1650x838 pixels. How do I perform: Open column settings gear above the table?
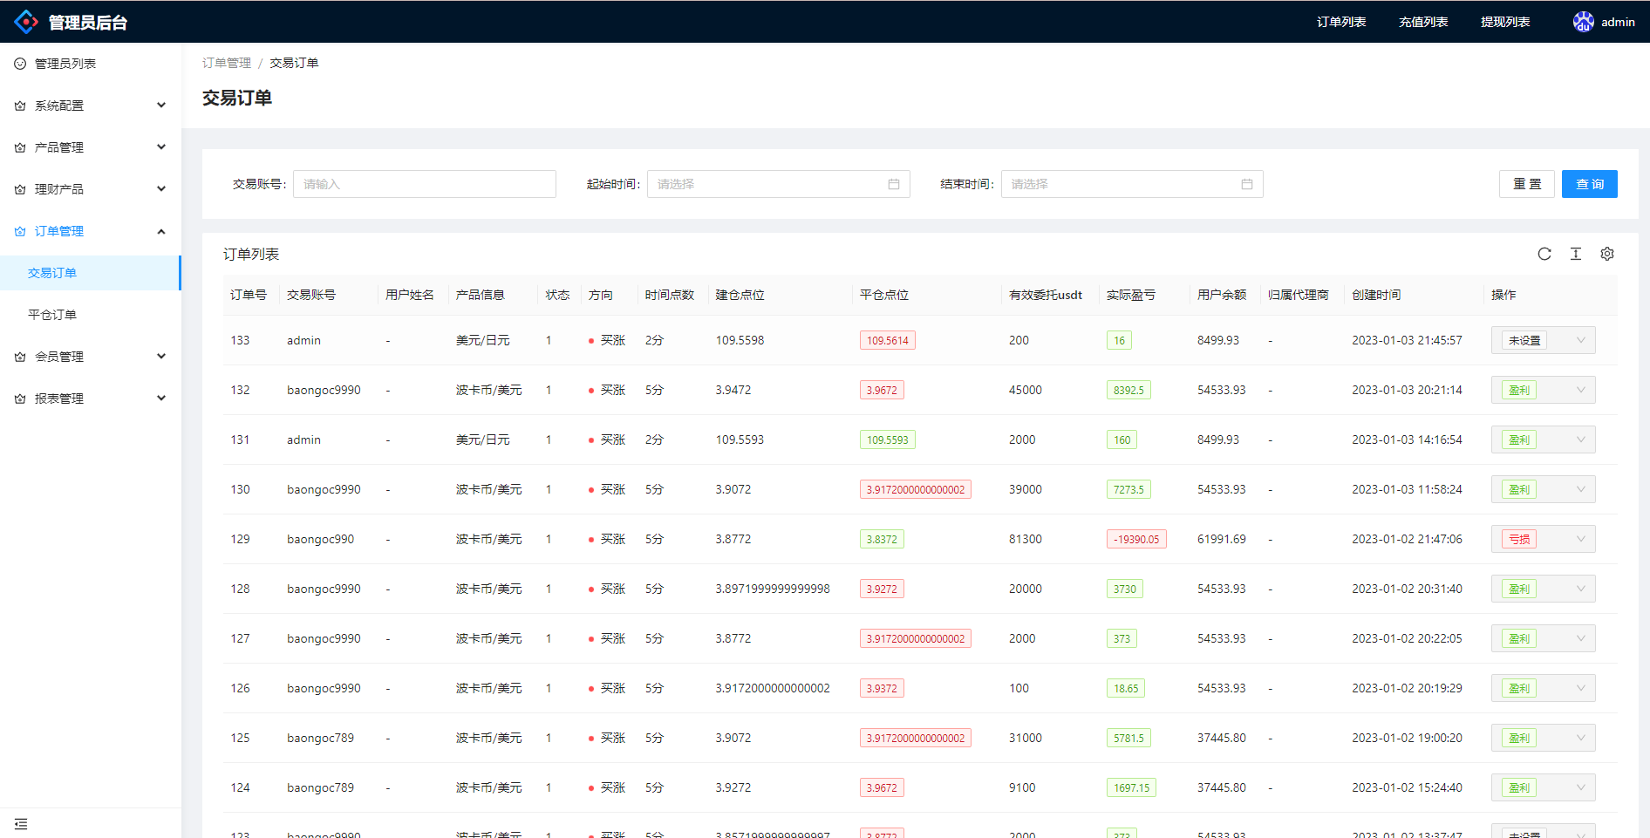point(1607,254)
